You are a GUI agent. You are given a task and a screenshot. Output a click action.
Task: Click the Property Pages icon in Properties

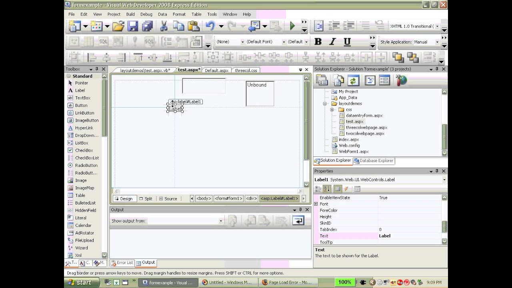357,189
